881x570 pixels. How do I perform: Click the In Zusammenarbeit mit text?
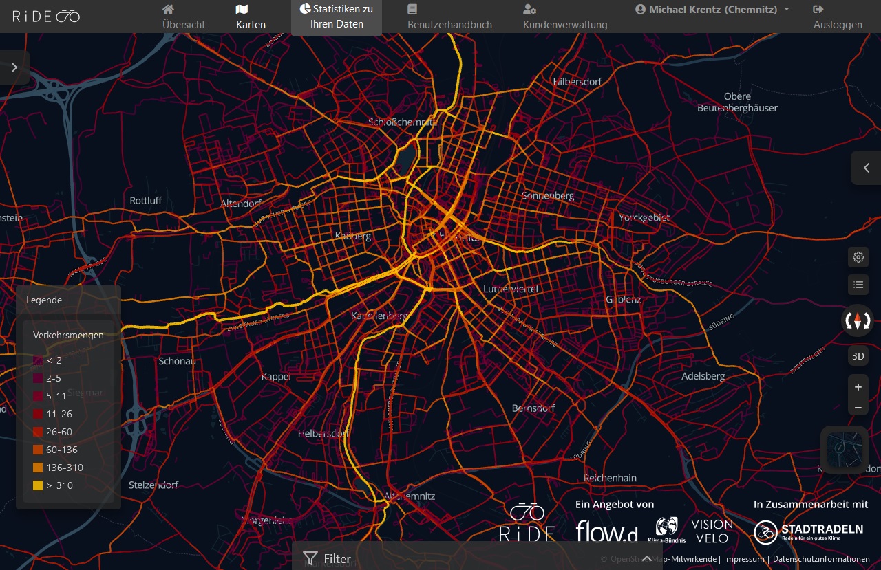coord(811,505)
